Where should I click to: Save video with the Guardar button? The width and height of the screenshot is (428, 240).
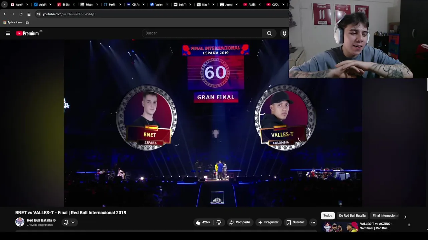(295, 222)
